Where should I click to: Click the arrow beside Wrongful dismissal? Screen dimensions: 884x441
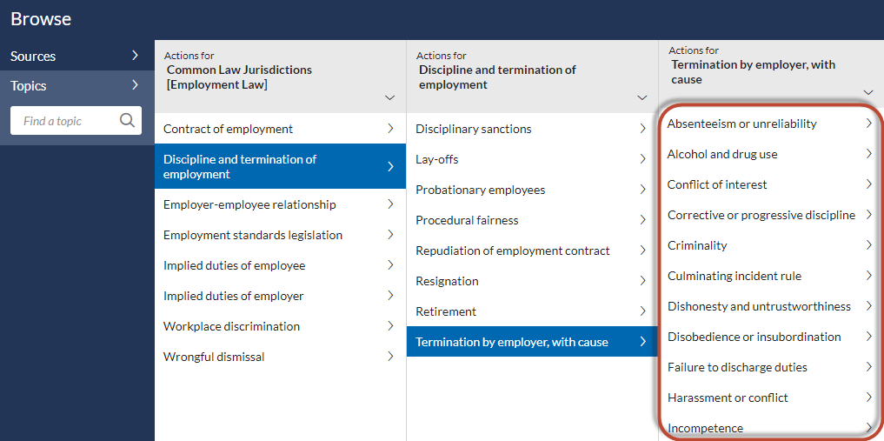[390, 357]
